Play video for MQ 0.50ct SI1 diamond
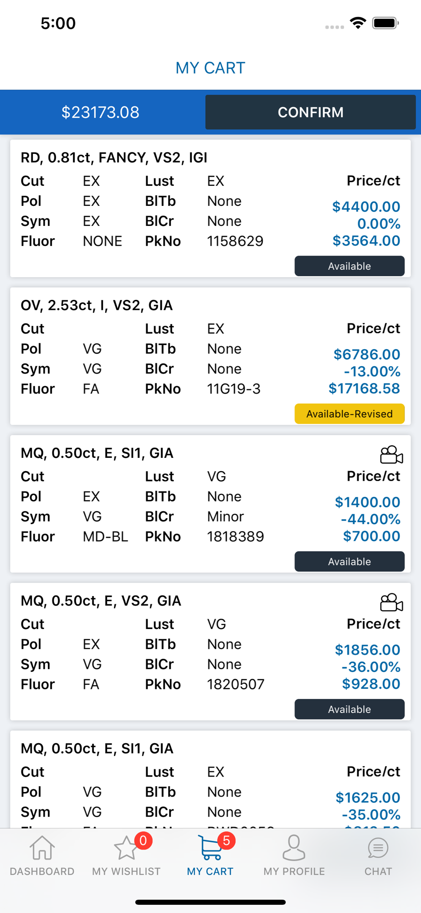 coord(391,455)
